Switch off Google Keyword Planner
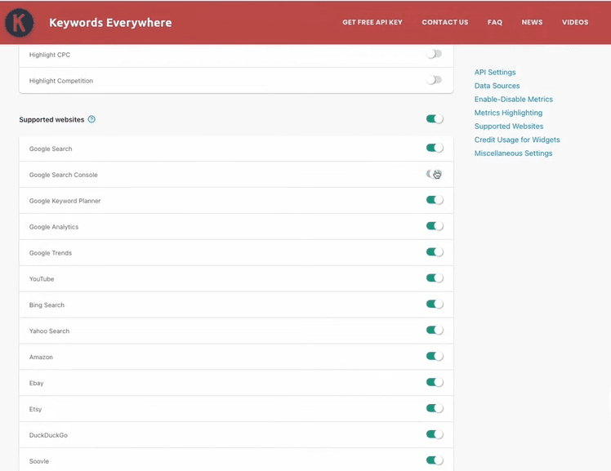Image resolution: width=611 pixels, height=471 pixels. (435, 200)
